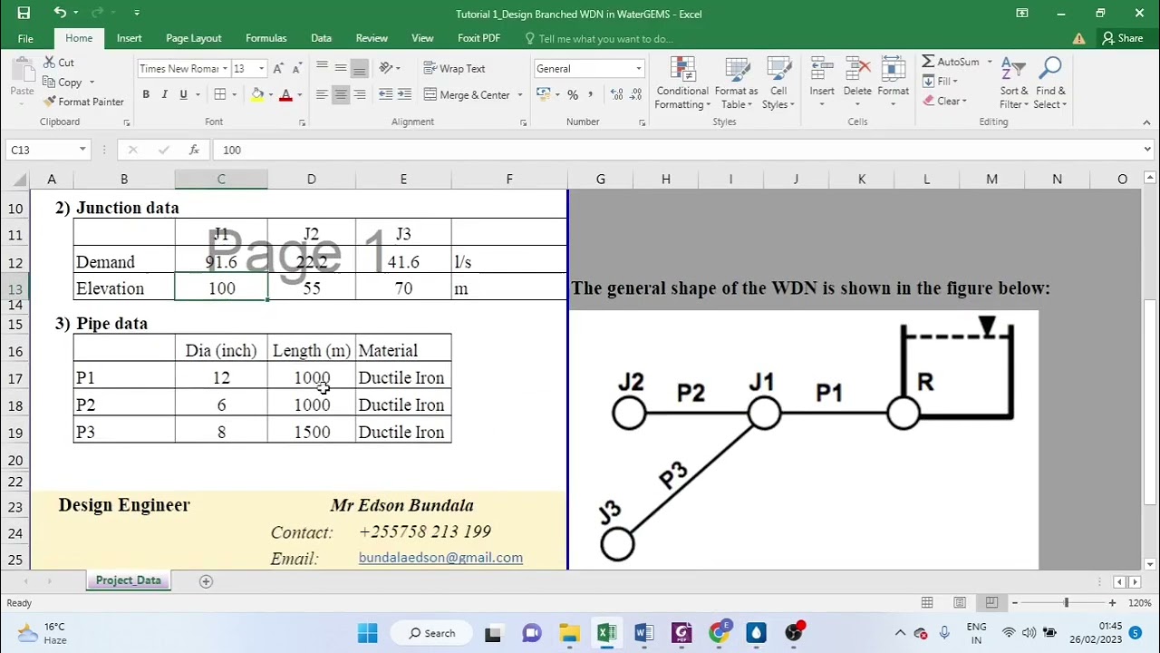Toggle Center alignment for the cell
This screenshot has height=653, width=1160.
[341, 94]
